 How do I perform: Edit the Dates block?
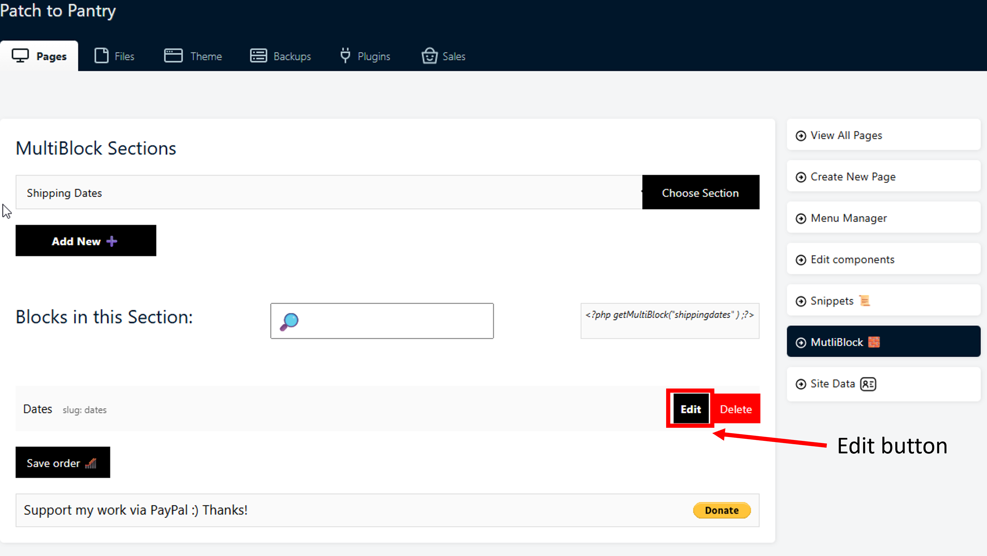point(691,409)
